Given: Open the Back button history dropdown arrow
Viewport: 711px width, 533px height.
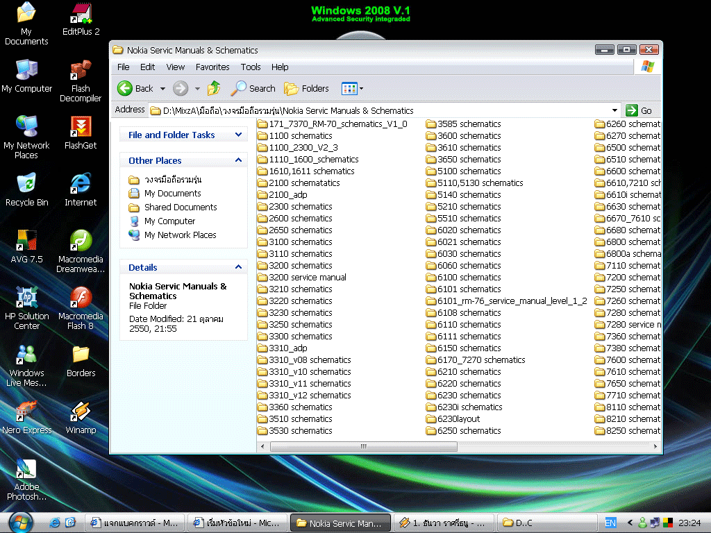Looking at the screenshot, I should click(162, 88).
